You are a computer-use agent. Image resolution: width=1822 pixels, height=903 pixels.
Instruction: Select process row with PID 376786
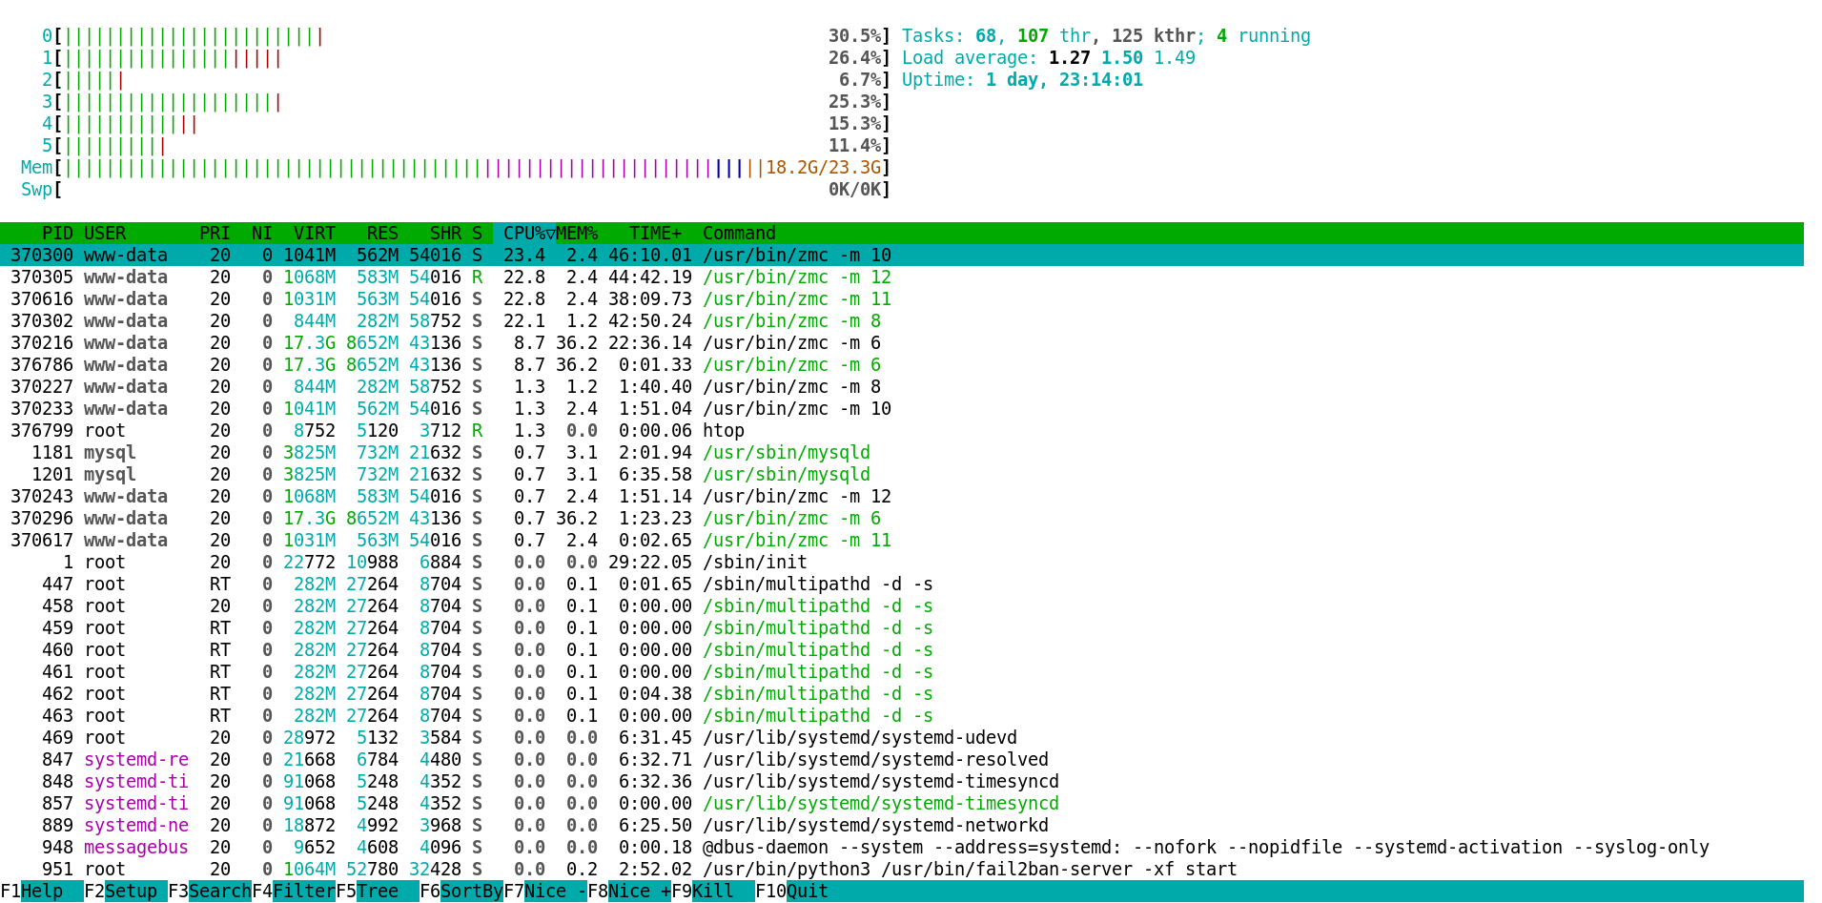(x=902, y=365)
